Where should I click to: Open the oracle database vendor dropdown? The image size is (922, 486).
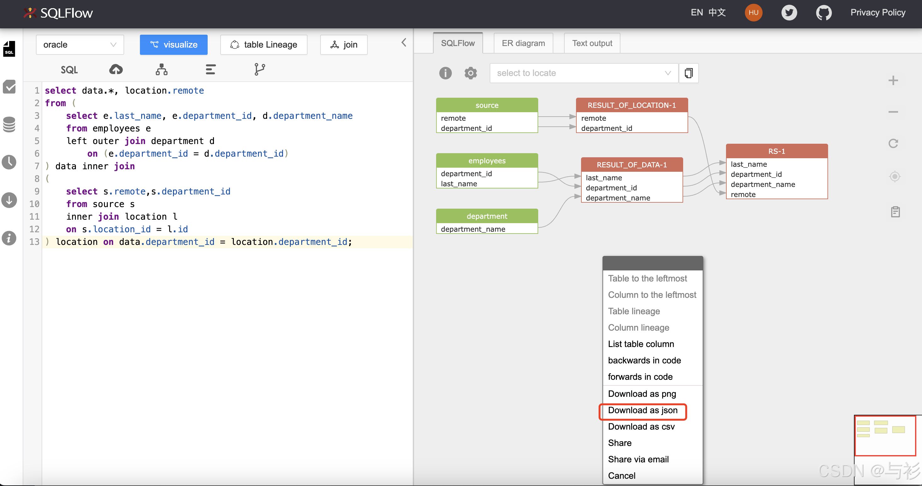pos(80,45)
